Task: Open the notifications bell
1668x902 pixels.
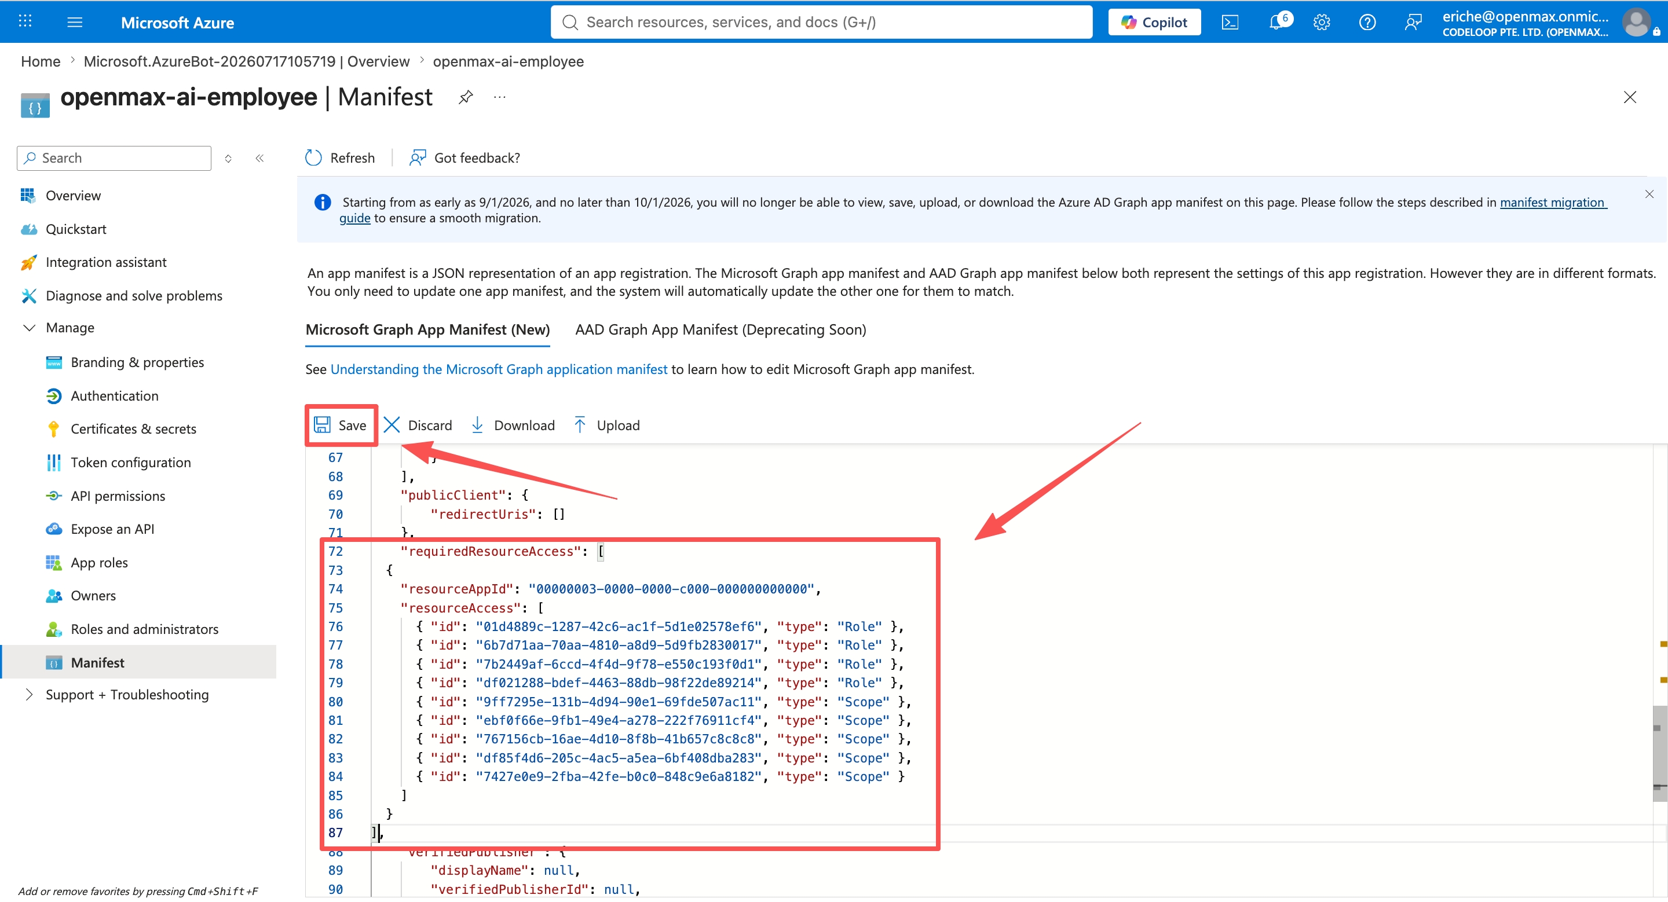Action: tap(1276, 22)
